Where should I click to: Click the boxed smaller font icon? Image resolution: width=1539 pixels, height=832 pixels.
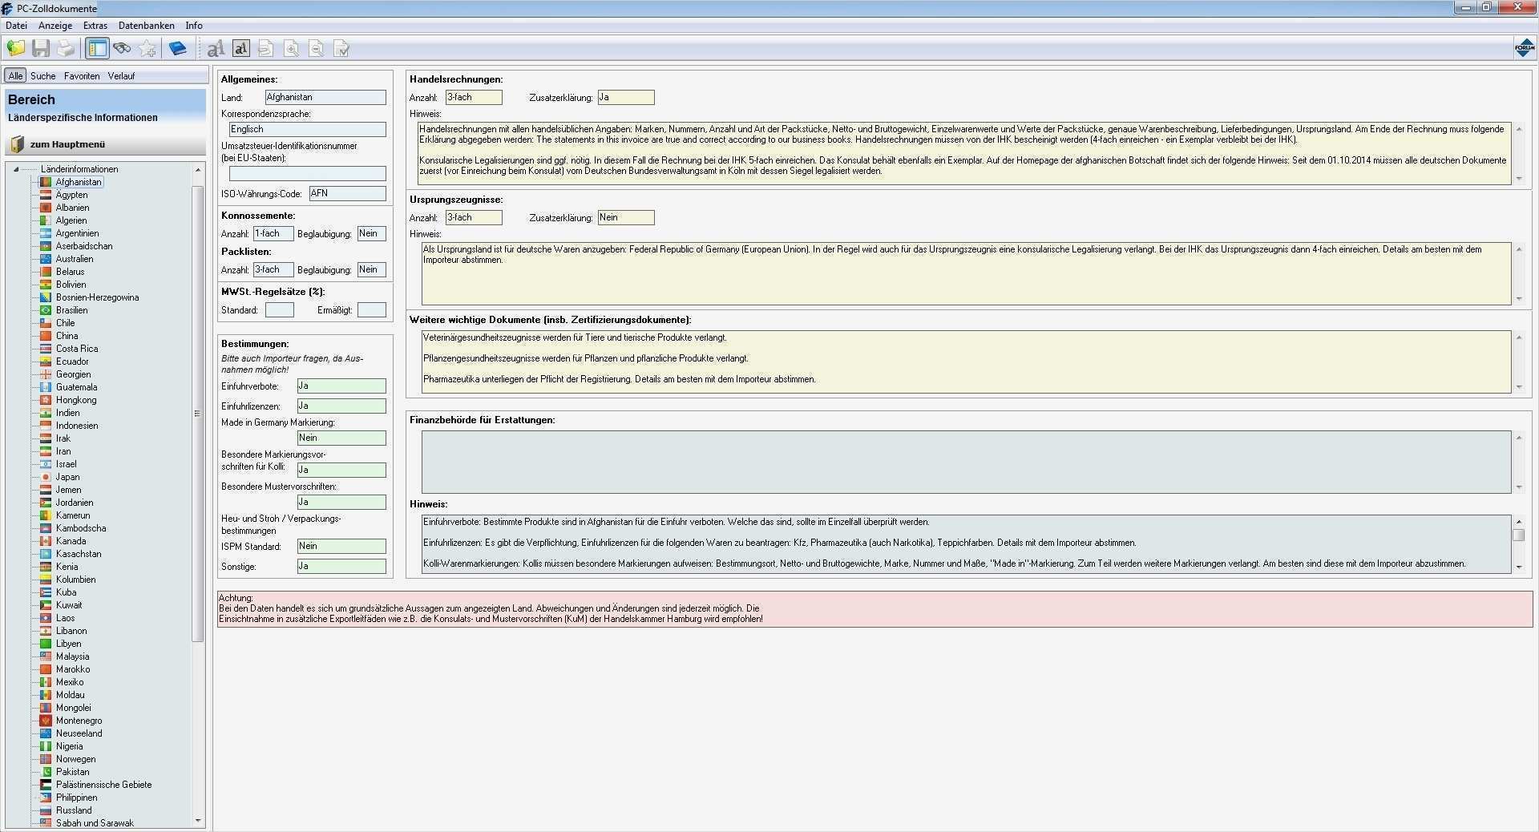(241, 49)
